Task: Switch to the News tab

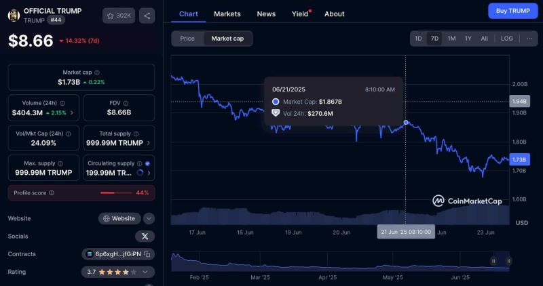Action: coord(266,14)
